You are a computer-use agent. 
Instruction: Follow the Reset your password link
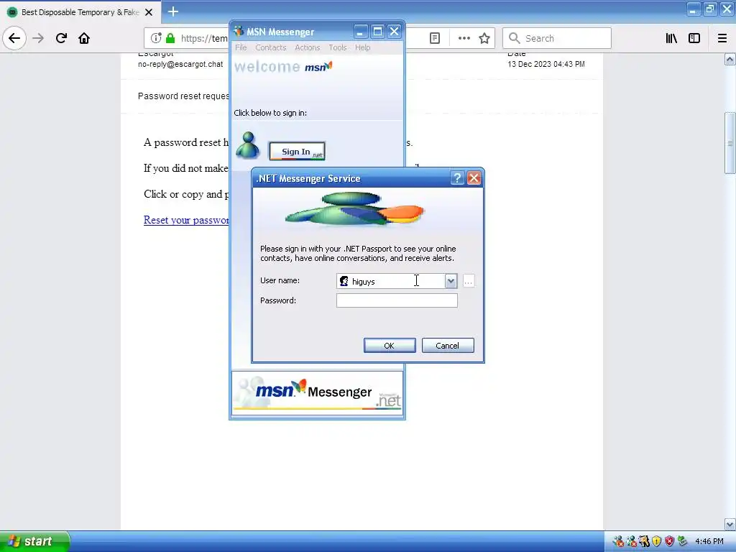coord(186,220)
